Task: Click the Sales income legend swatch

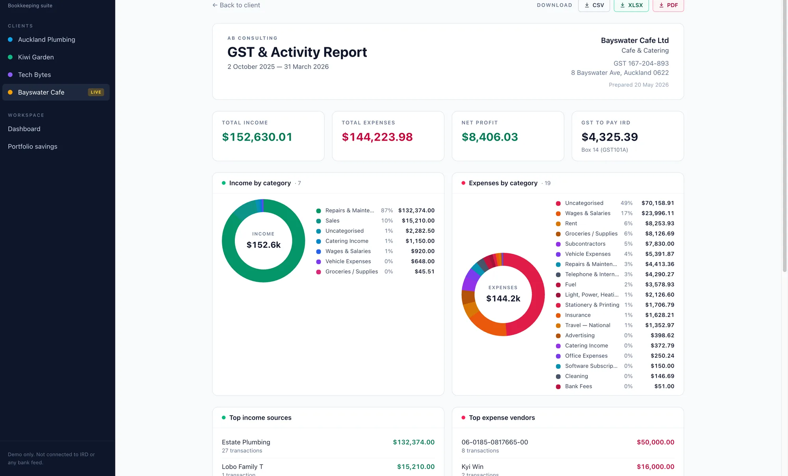Action: click(x=318, y=221)
